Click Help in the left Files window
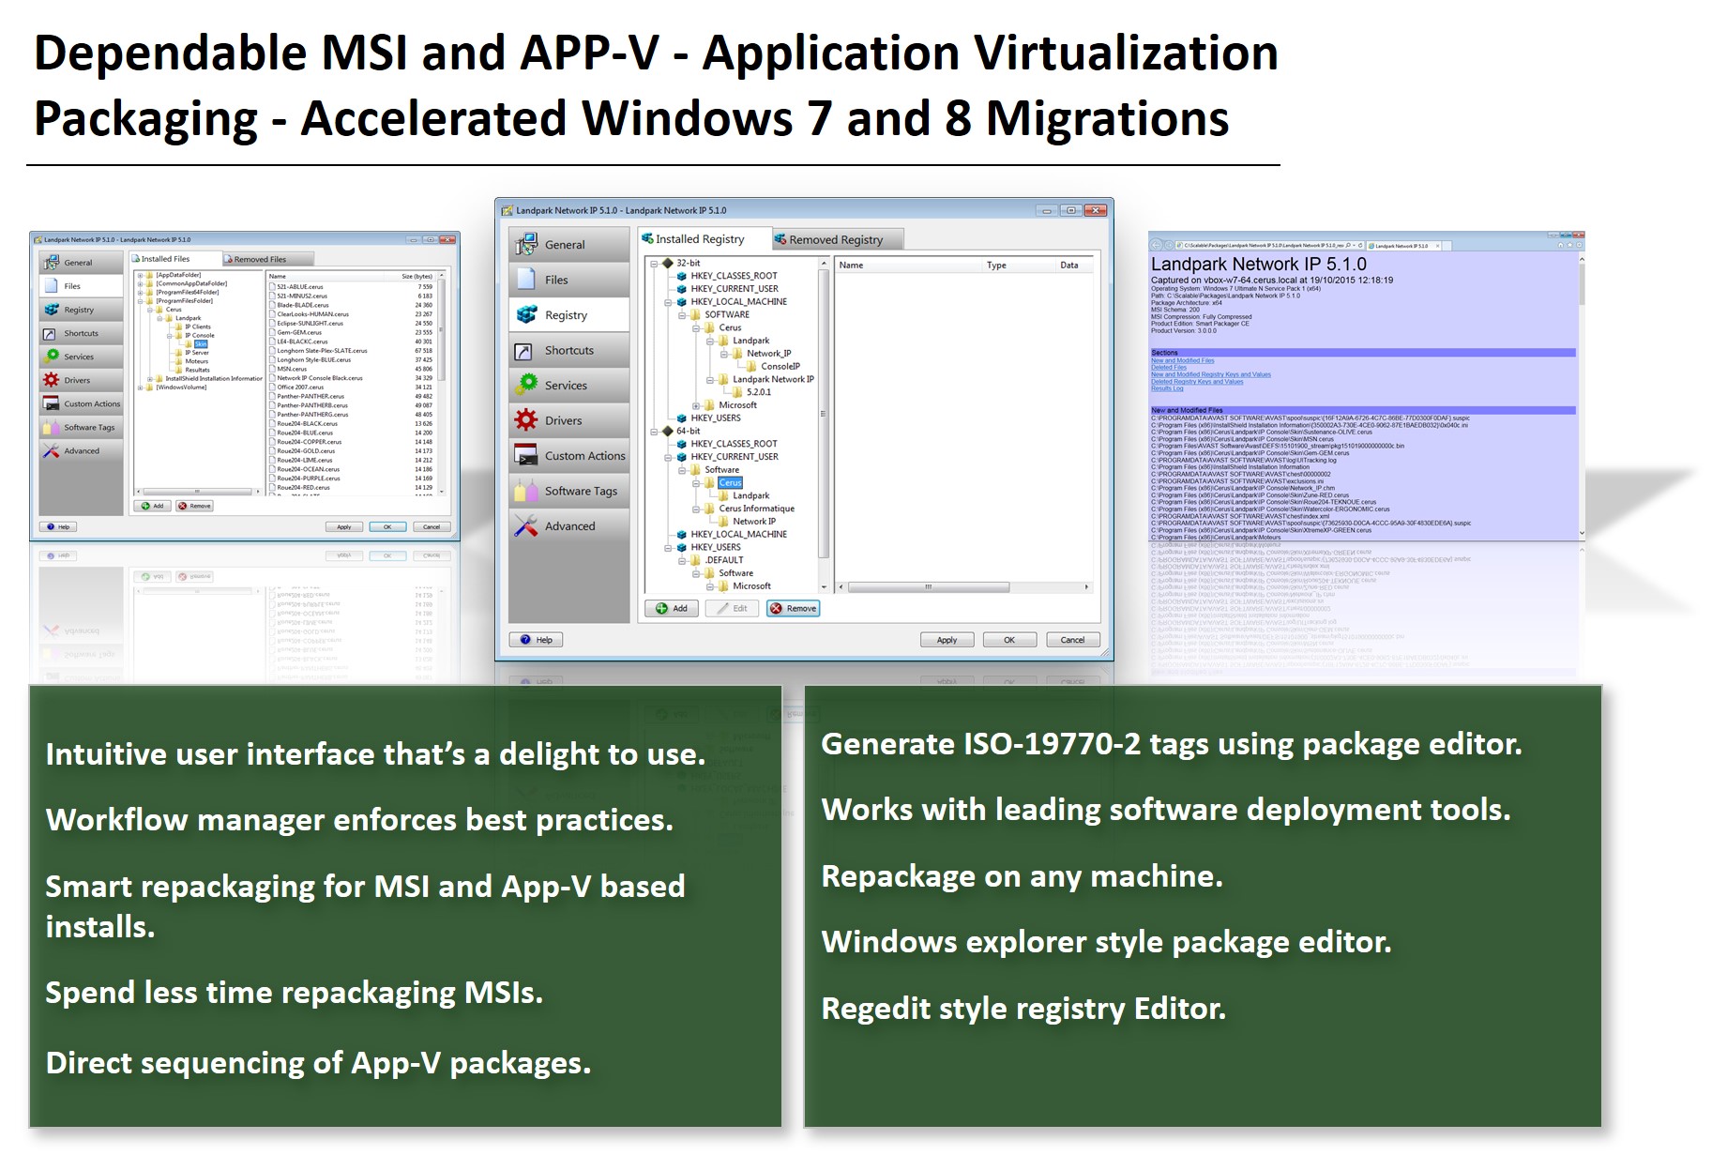1712x1170 pixels. point(58,527)
